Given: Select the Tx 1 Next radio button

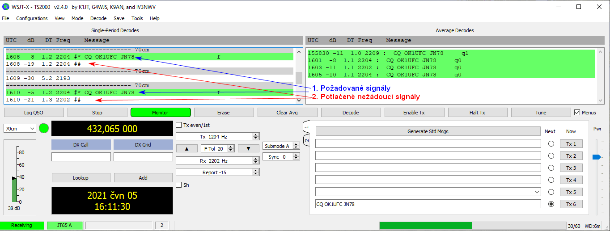Looking at the screenshot, I should point(551,144).
